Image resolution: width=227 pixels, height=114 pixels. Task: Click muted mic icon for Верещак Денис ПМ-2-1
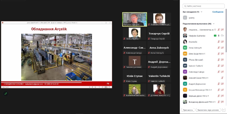pos(218,96)
